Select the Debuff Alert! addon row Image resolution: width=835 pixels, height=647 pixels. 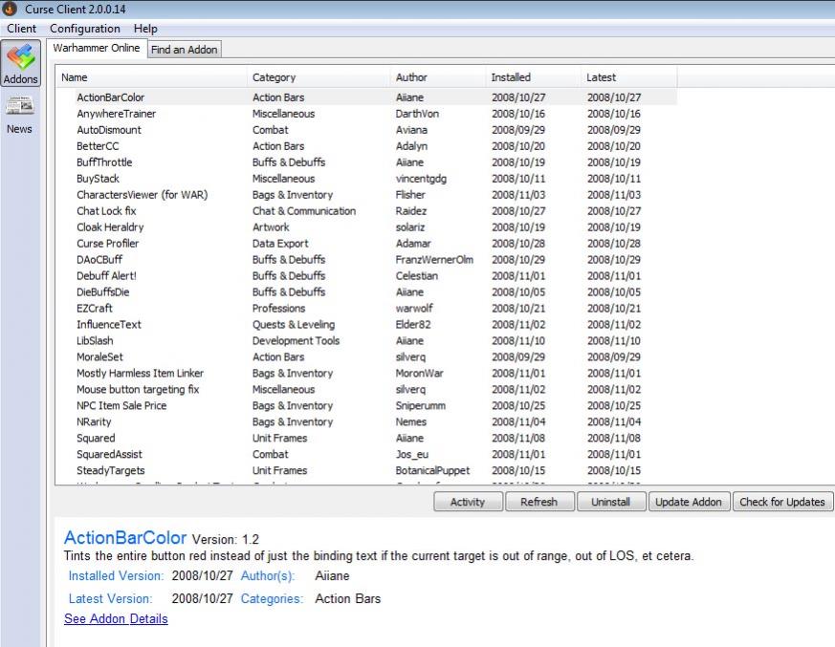click(x=366, y=275)
